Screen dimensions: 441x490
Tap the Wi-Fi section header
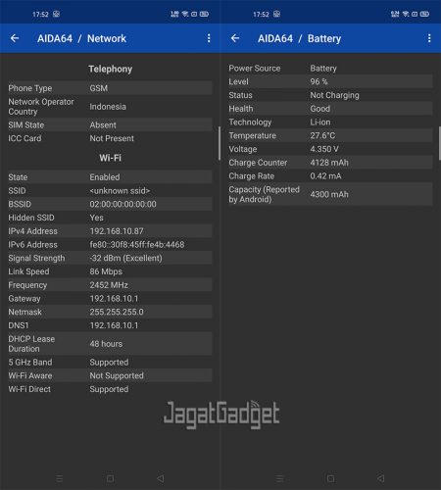[111, 158]
